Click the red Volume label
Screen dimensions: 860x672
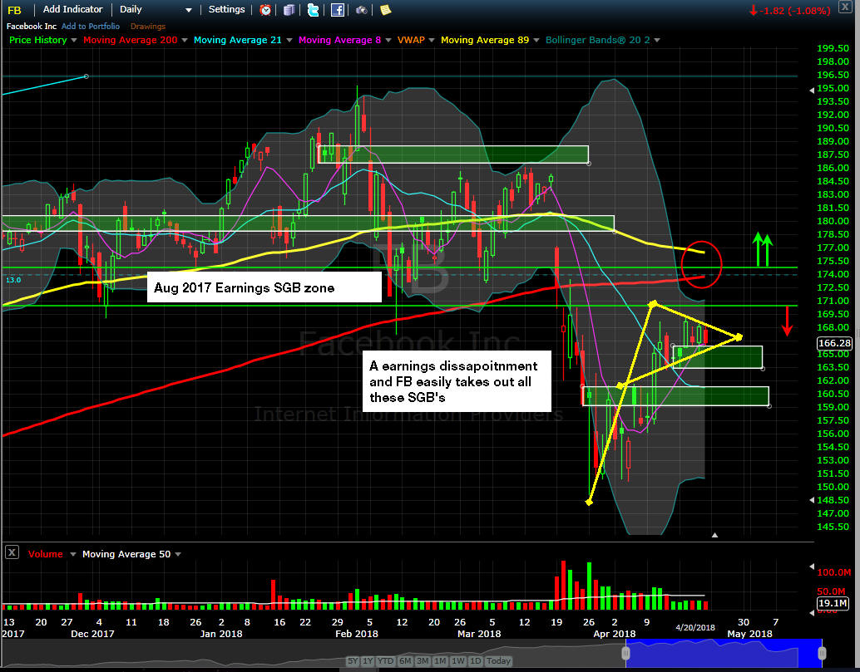46,554
